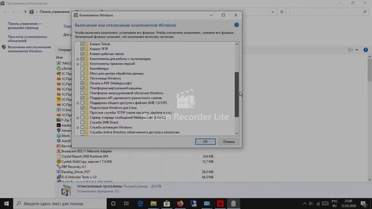Select Простые службы TCPIP row text
This screenshot has width=372, height=209.
coord(131,113)
